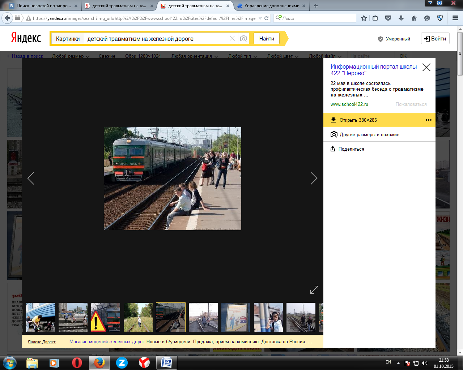Screen dimensions: 463x370
Task: Open the search engine selector dropdown
Action: pos(279,18)
